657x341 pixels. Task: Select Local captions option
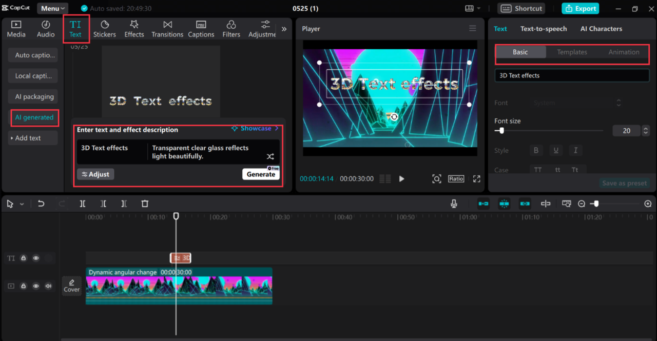(x=33, y=76)
